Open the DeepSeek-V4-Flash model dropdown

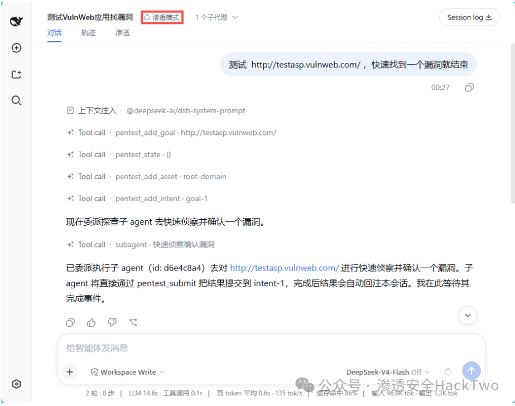click(388, 372)
